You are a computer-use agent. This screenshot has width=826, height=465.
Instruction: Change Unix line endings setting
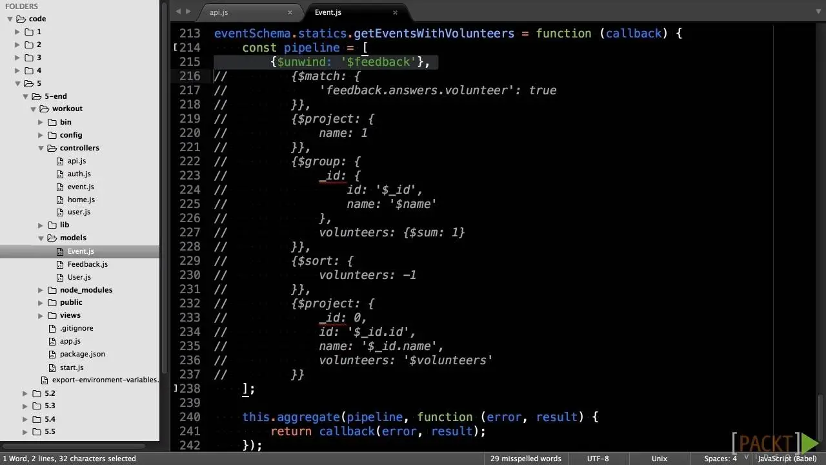coord(660,459)
